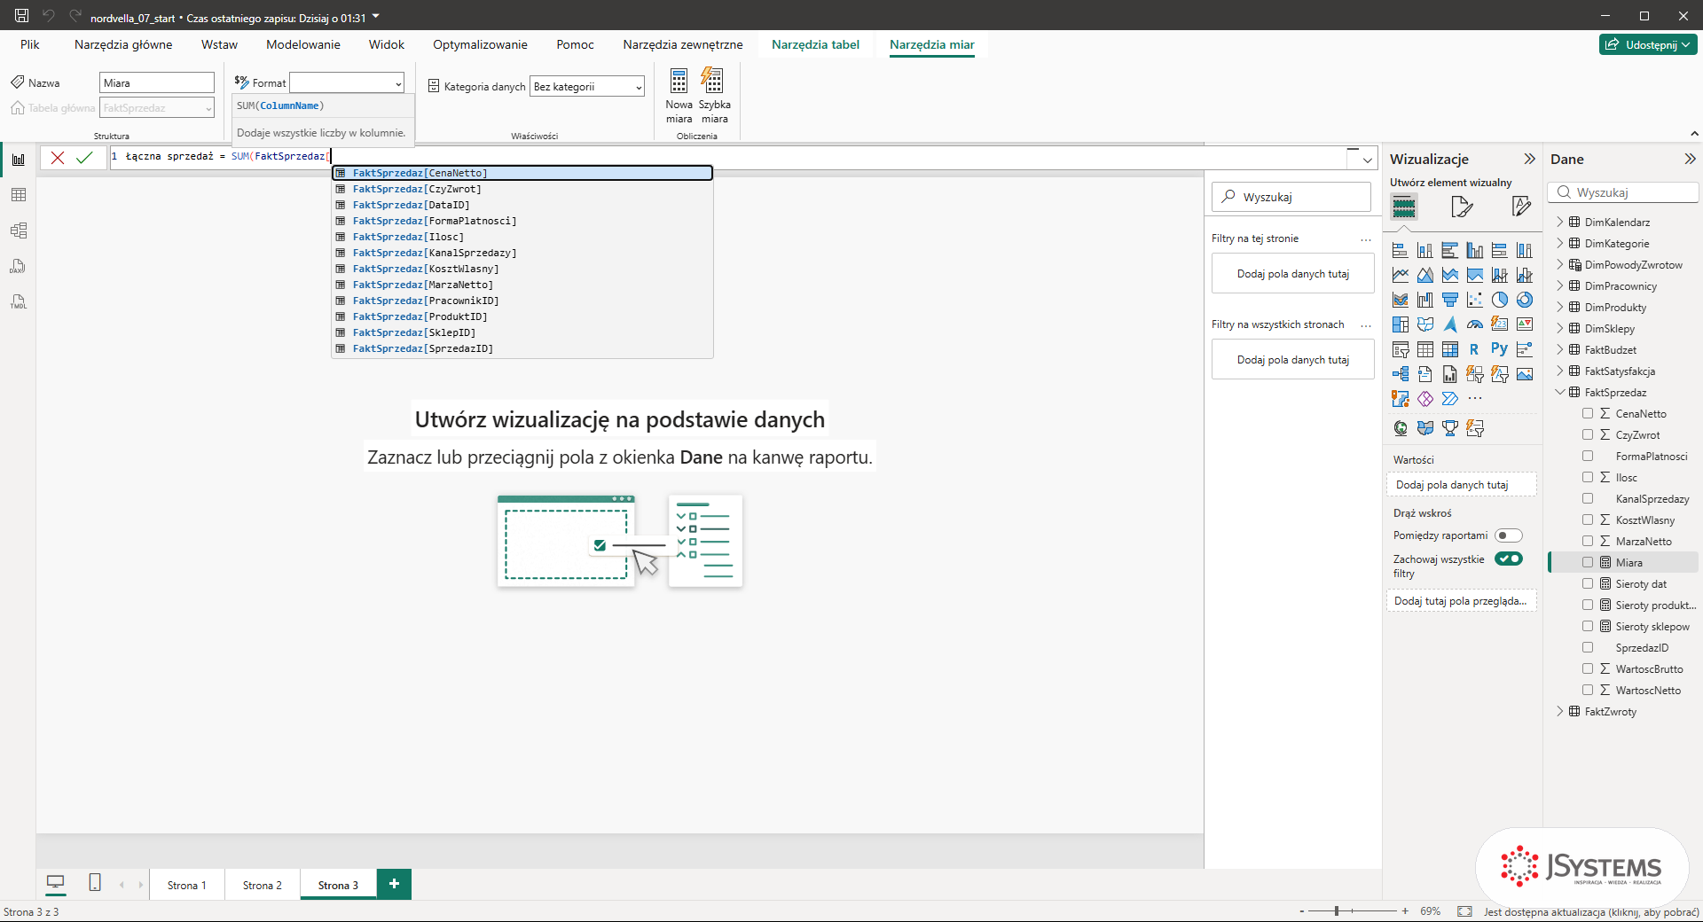Screen dimensions: 1703x922
Task: Click the Dane pane search box
Action: coord(1623,192)
